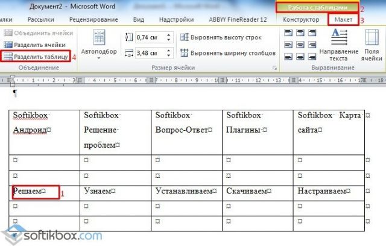This screenshot has height=246, width=386.
Task: Click the indent marker on the ruler
Action: click(x=12, y=81)
